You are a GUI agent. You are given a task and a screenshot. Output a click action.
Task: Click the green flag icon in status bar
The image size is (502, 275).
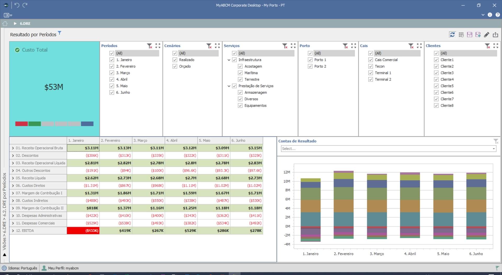click(x=497, y=268)
